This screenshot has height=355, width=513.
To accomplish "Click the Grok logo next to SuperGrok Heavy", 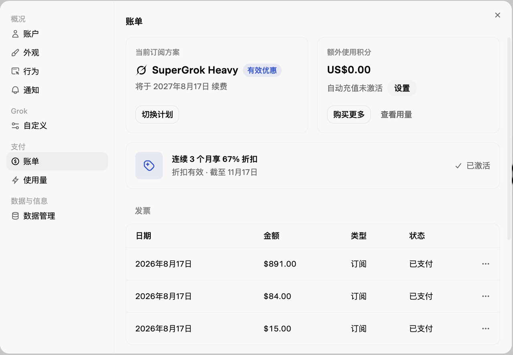I will [141, 70].
